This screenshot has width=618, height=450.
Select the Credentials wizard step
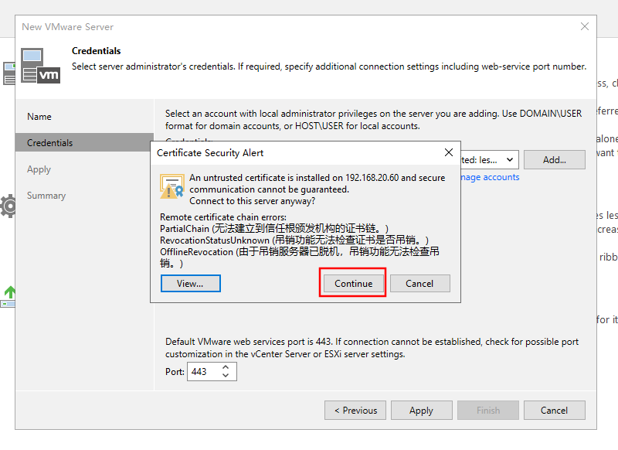(84, 143)
